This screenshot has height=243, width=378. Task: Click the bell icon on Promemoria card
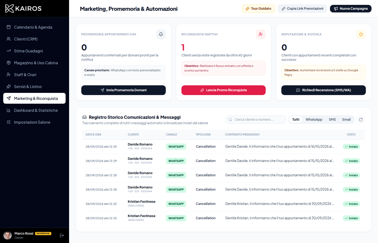point(161,34)
